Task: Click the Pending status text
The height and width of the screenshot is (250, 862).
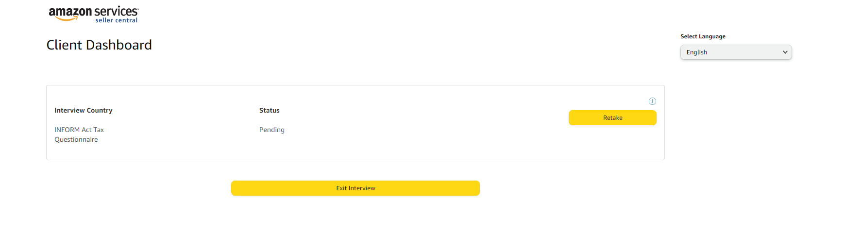Action: tap(272, 130)
